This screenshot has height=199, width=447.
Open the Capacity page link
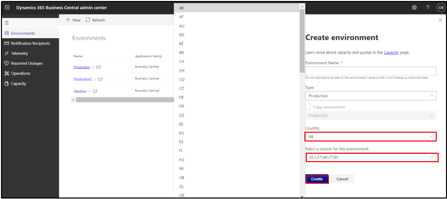391,53
